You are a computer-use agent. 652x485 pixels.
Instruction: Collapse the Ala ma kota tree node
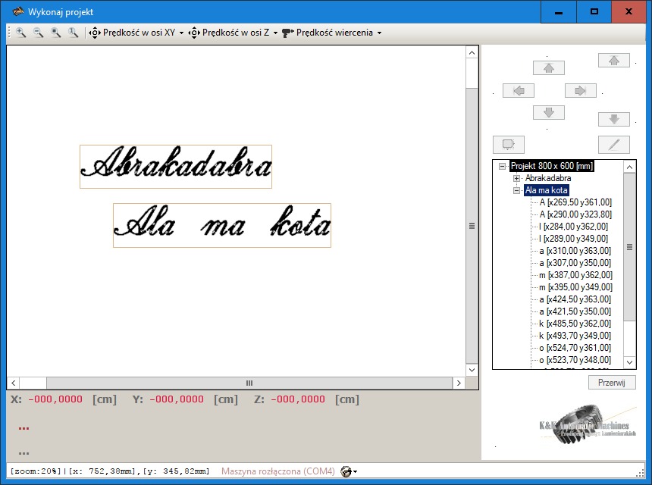[516, 190]
